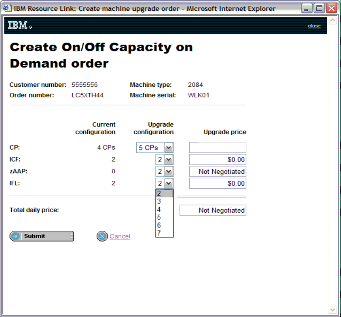Click the ICF: row label
The width and height of the screenshot is (341, 317).
[x=15, y=160]
